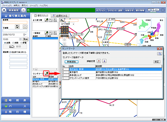Screen dimensions: 167x122
Task: Move landmark down with blue arrow button
Action: click(104, 61)
